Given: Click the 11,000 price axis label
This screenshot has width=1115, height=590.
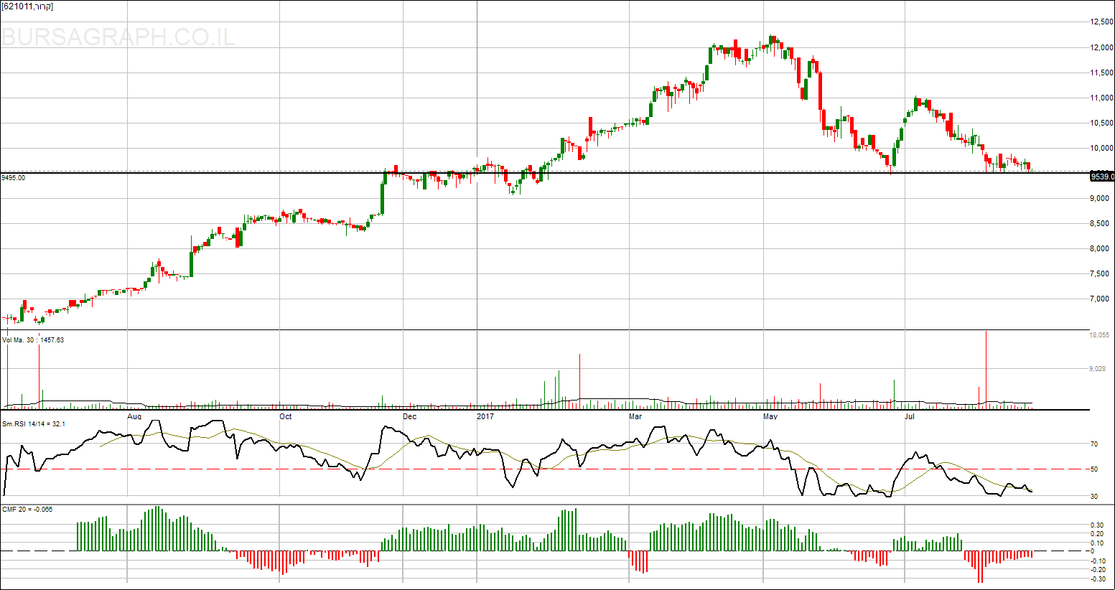Looking at the screenshot, I should [1102, 98].
